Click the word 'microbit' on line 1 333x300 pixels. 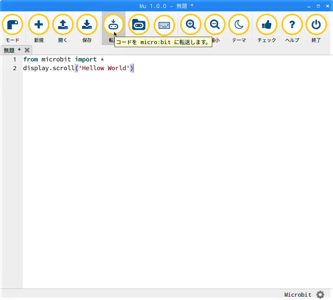click(x=56, y=59)
